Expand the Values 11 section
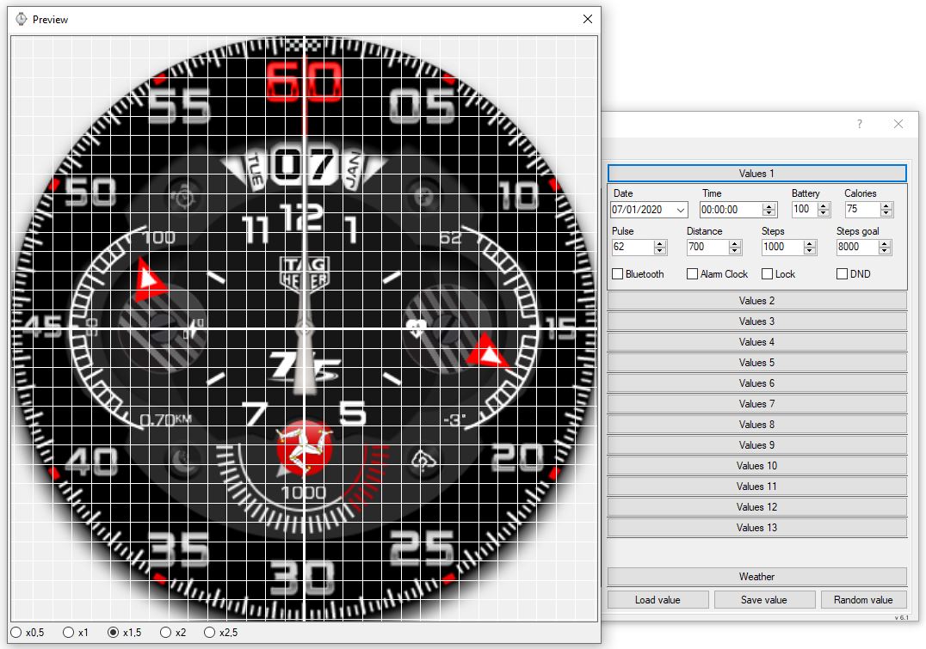 point(756,487)
